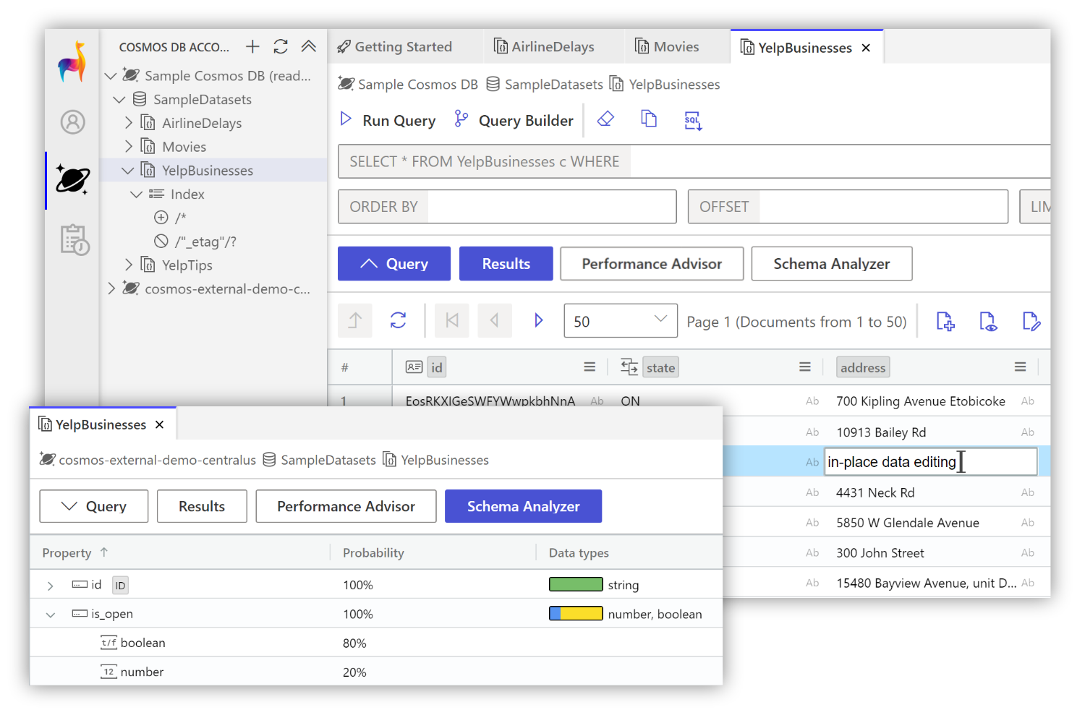This screenshot has height=723, width=1085.
Task: Add a new Cosmos DB account with plus icon
Action: pyautogui.click(x=252, y=47)
